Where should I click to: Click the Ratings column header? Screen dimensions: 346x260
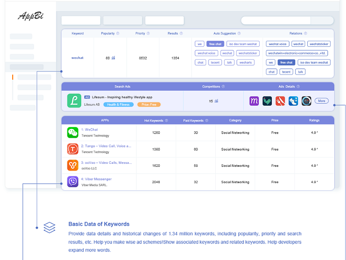click(314, 120)
